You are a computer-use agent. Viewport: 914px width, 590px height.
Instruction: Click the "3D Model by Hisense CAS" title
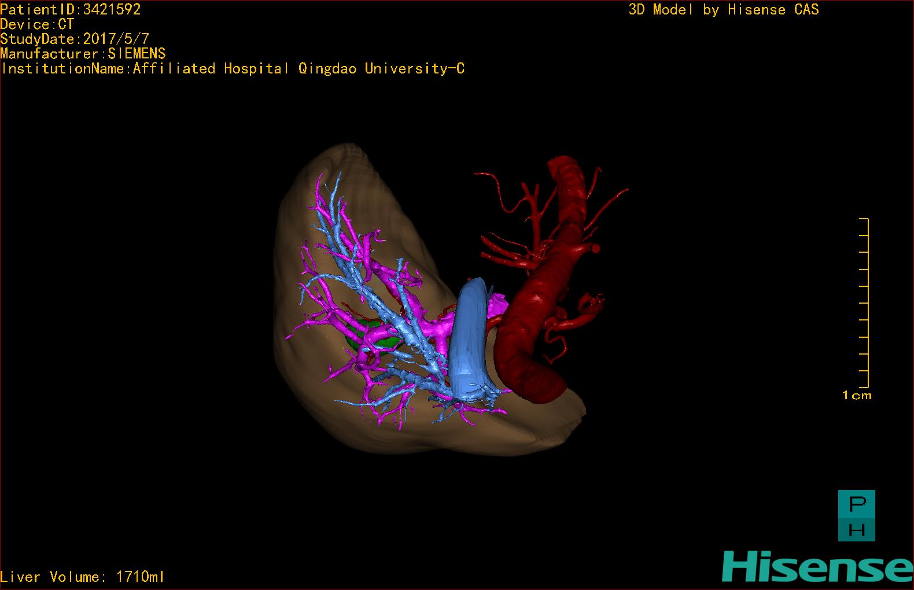point(724,9)
